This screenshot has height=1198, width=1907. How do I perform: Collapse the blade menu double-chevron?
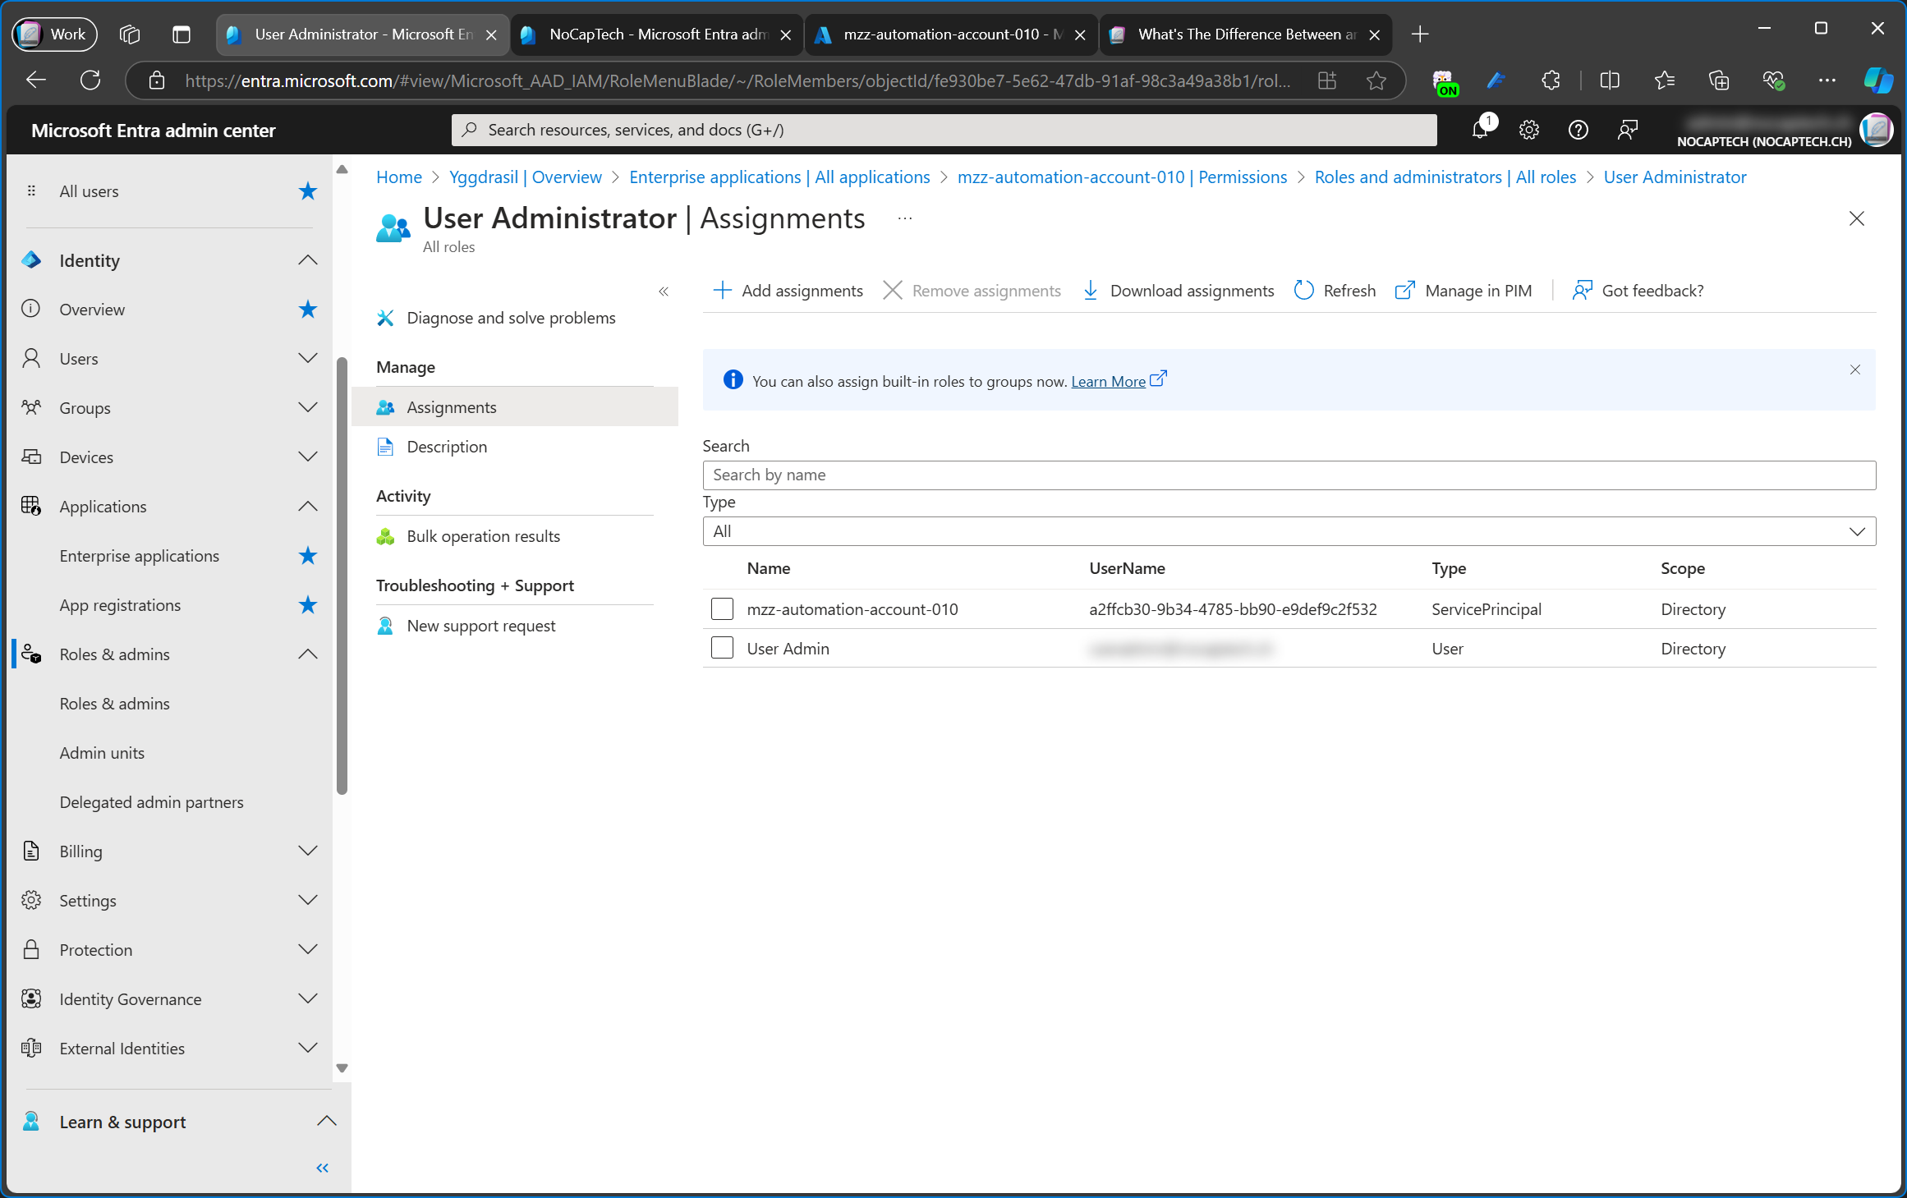[664, 291]
